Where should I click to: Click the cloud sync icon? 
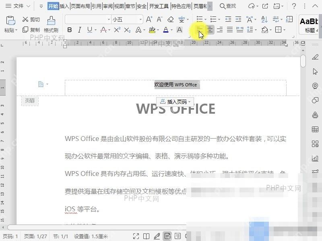pyautogui.click(x=252, y=6)
